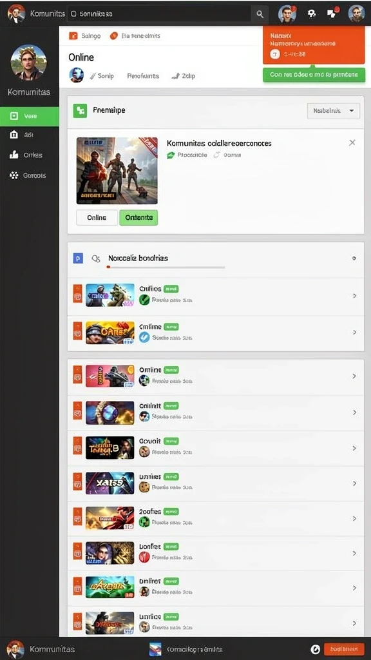
Task: Click the Zolp link
Action: point(184,76)
